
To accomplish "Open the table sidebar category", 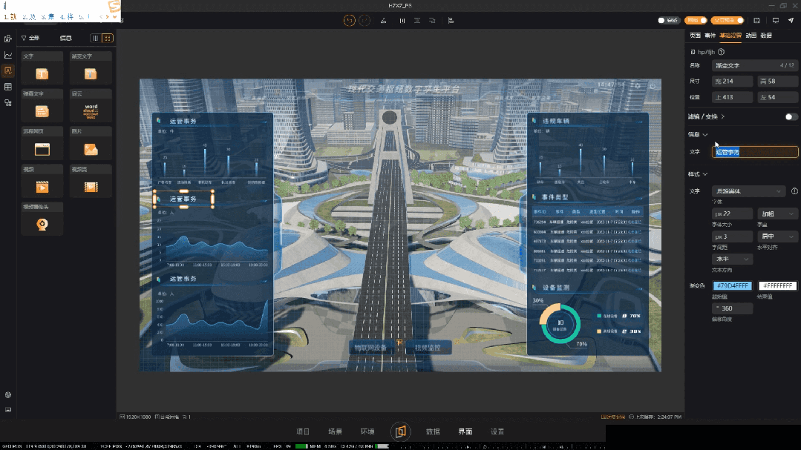I will [x=8, y=87].
